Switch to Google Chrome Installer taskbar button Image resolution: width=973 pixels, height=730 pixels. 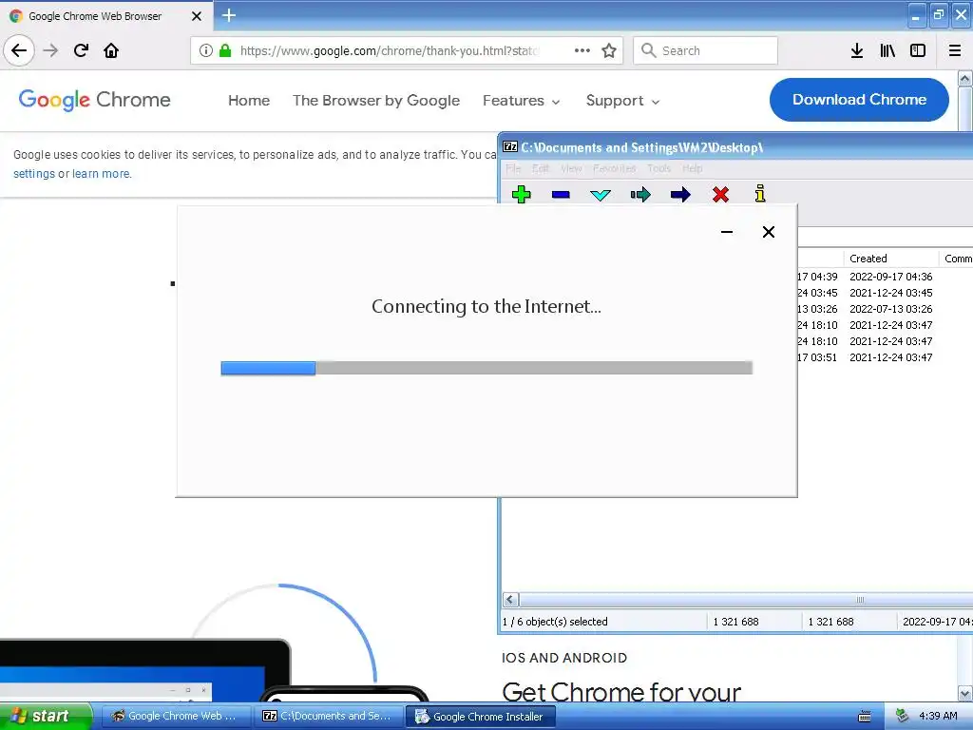tap(480, 716)
